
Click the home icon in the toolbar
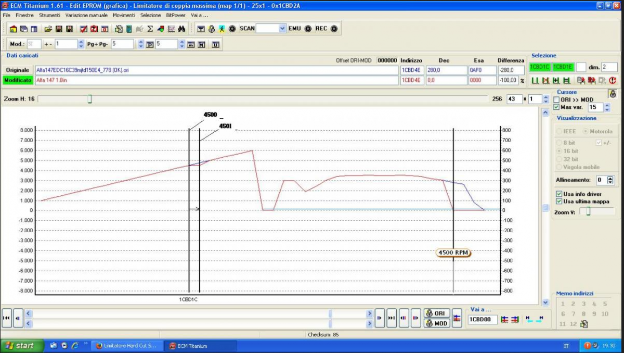[x=14, y=29]
